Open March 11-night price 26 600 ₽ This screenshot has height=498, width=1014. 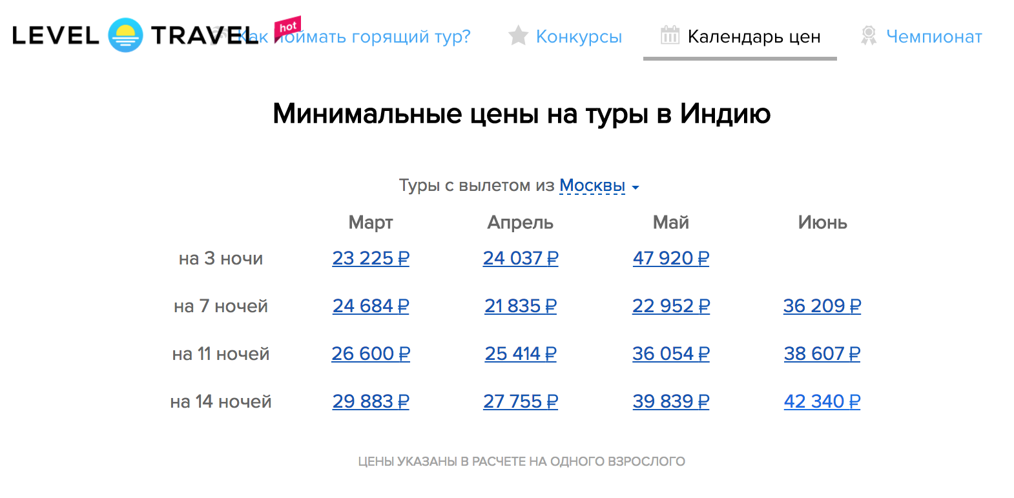click(x=371, y=354)
